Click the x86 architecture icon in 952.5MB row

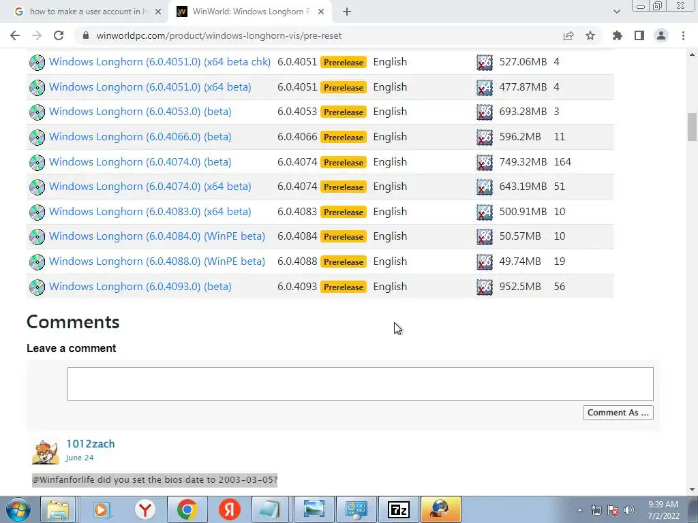pyautogui.click(x=485, y=287)
